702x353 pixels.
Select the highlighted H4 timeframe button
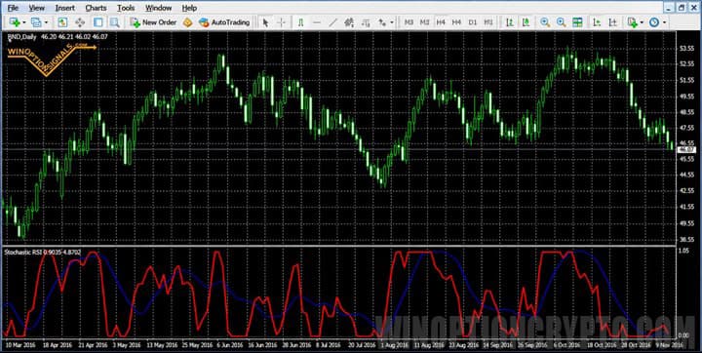441,22
